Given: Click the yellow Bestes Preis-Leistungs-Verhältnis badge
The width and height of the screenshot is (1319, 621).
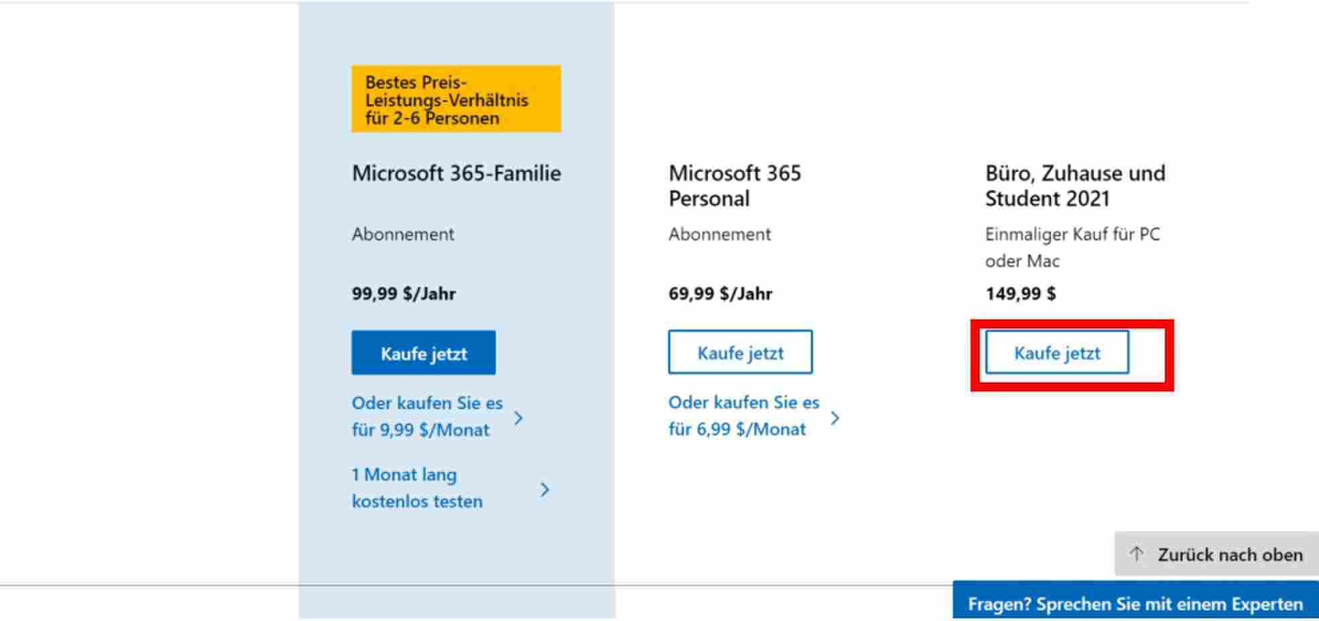Looking at the screenshot, I should tap(456, 99).
